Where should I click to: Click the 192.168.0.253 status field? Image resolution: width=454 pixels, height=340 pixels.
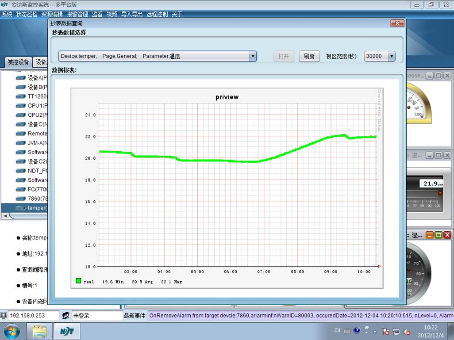point(34,315)
